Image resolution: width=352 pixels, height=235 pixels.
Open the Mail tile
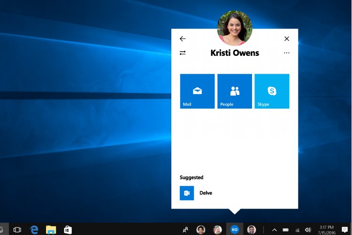[197, 91]
